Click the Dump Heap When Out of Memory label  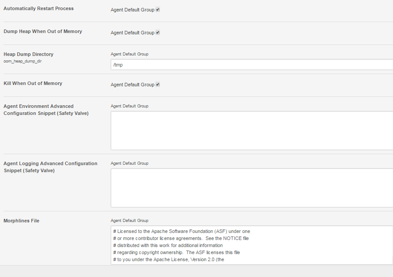coord(43,31)
